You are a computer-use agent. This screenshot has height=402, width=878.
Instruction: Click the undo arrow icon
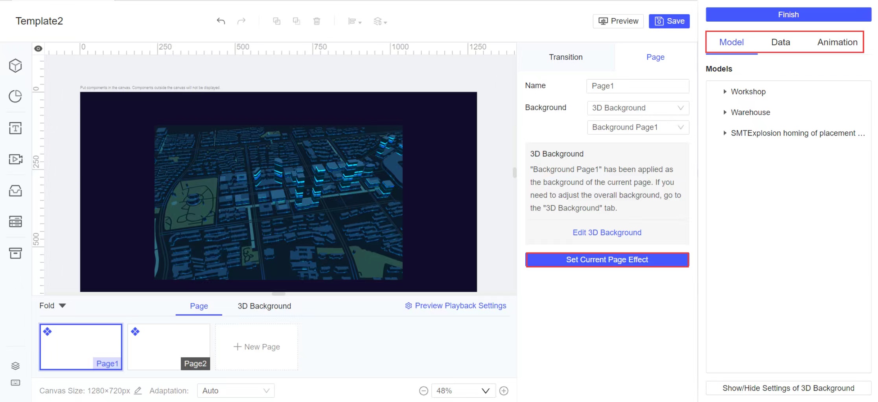click(221, 21)
